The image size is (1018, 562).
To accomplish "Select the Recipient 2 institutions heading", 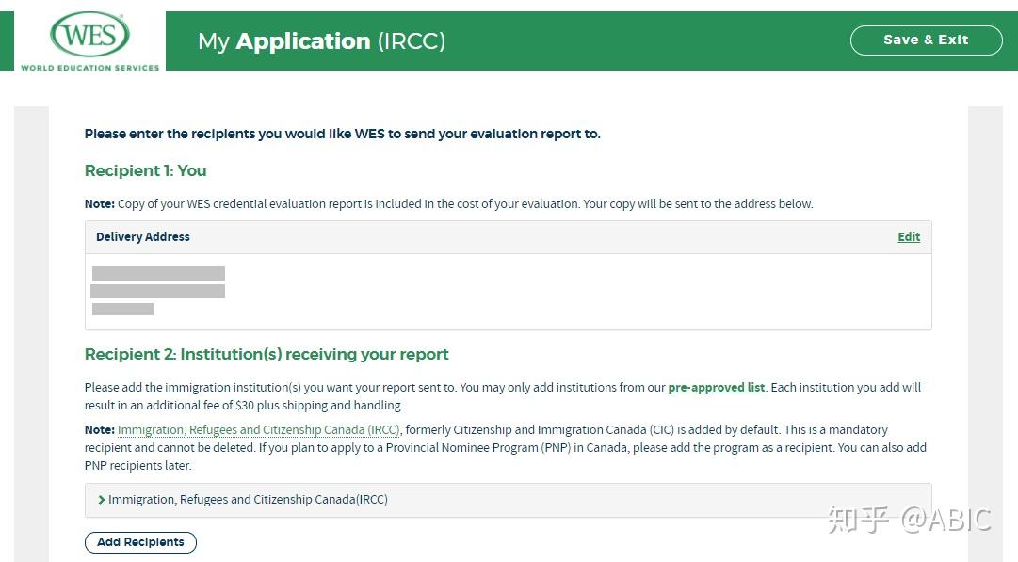I will pyautogui.click(x=267, y=355).
